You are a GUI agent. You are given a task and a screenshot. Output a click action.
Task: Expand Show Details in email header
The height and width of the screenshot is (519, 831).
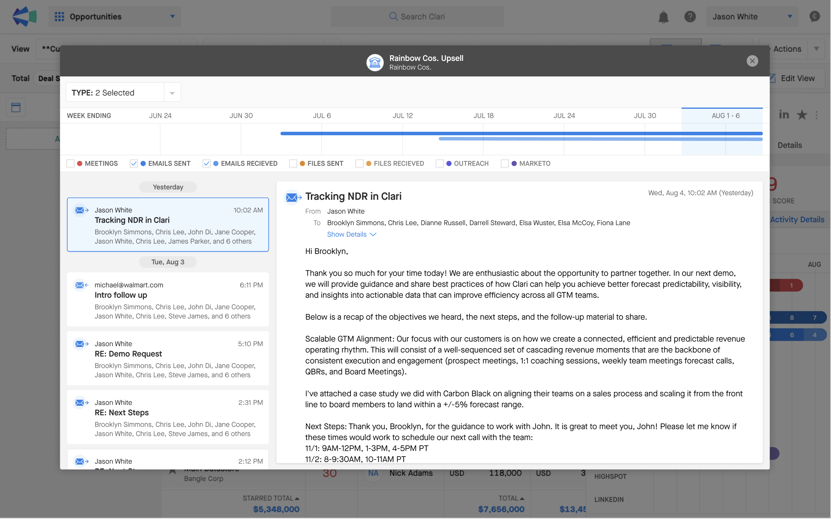coord(352,234)
